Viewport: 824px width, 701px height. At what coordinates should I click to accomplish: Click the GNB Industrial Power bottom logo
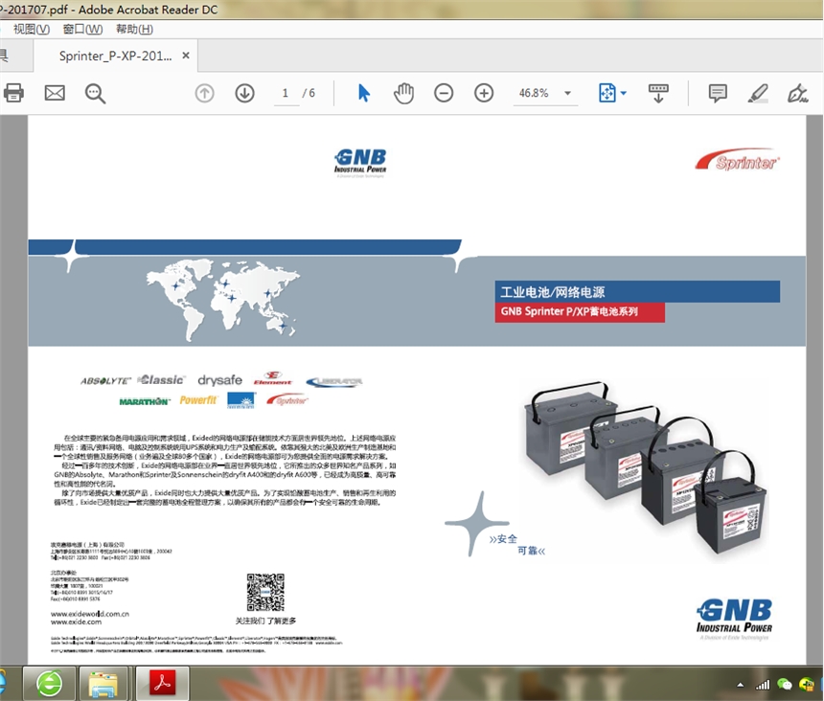click(734, 619)
